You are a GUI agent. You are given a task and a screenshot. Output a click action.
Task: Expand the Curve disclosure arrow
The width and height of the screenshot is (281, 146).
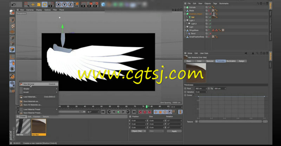click(x=194, y=95)
